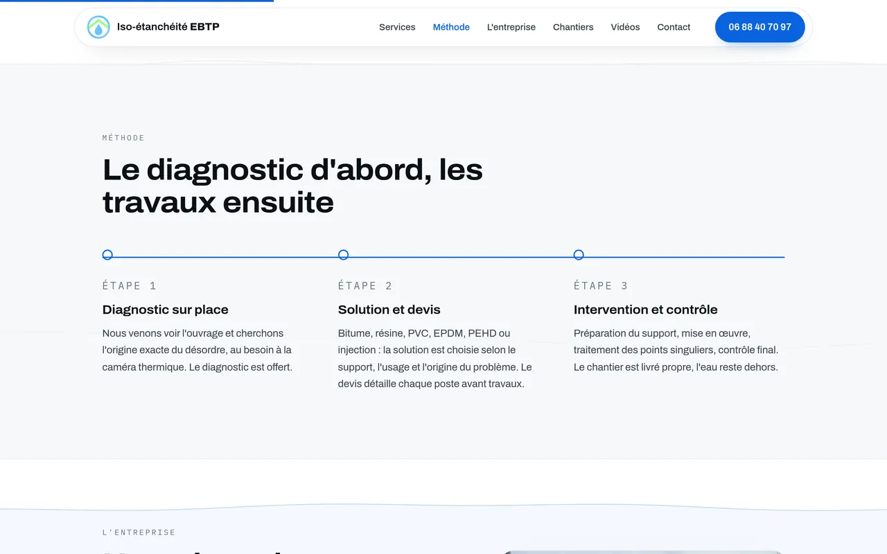This screenshot has width=887, height=554.
Task: Click the 'Intervention et contrôle' step title
Action: [x=646, y=310]
